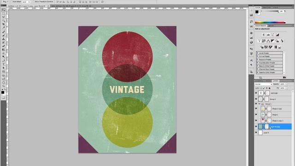Open the Opacity slider arrow
Image resolution: width=295 pixels, height=166 pixels.
(x=286, y=84)
